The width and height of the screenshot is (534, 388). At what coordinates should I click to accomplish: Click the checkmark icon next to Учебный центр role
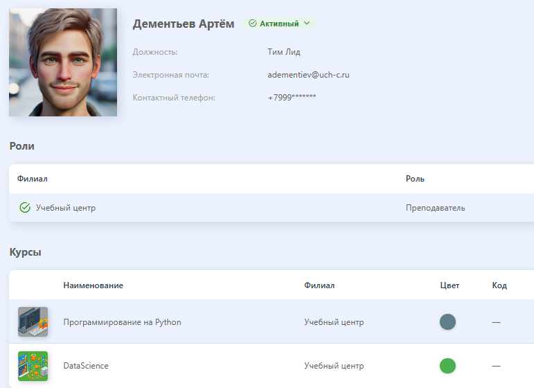(x=25, y=207)
